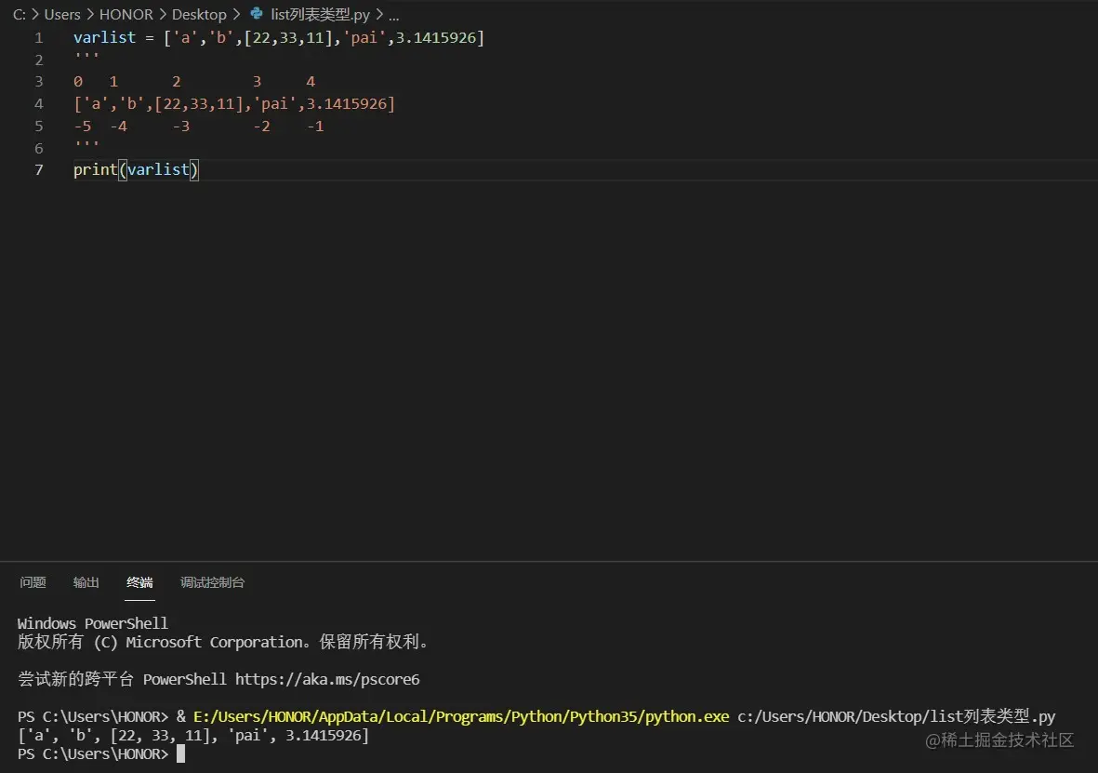Click line number 1 in gutter
Viewport: 1098px width, 773px height.
[38, 38]
